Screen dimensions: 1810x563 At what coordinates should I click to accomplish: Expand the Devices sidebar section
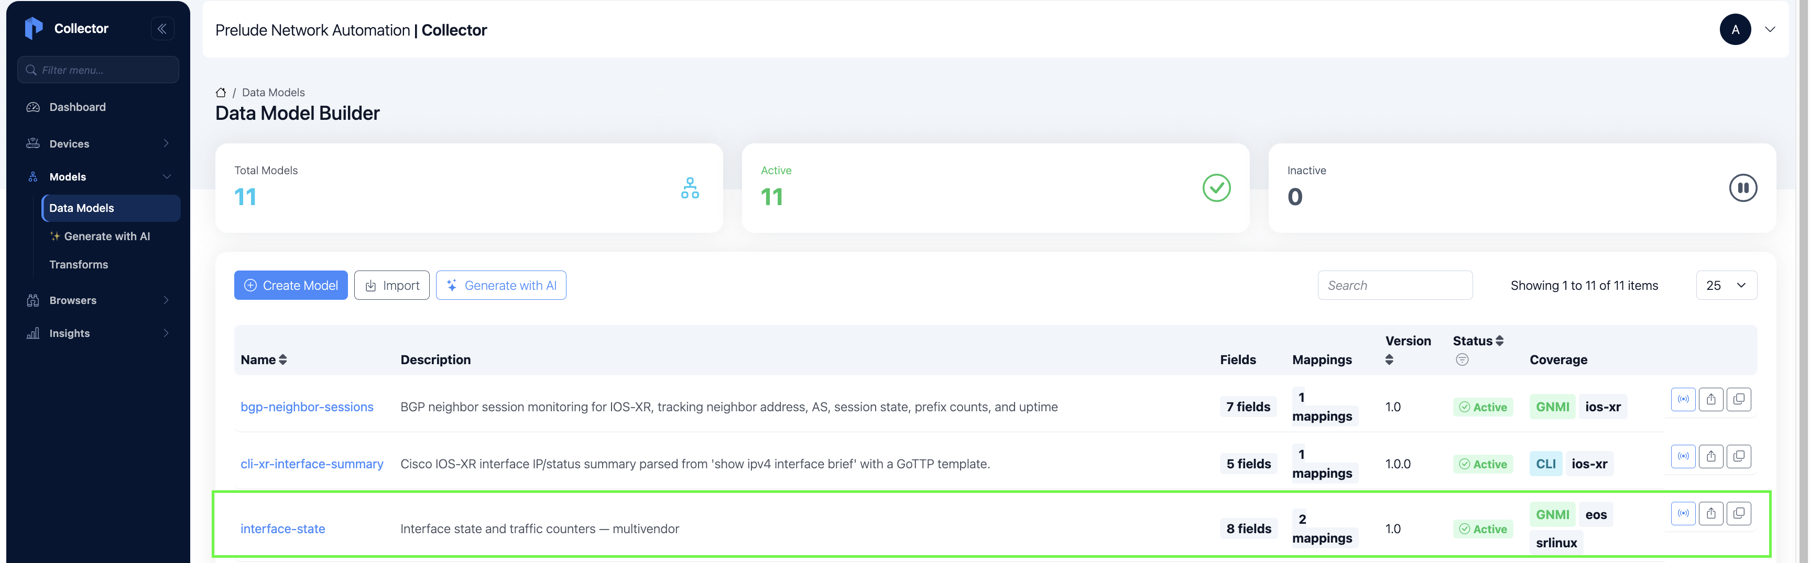tap(99, 143)
